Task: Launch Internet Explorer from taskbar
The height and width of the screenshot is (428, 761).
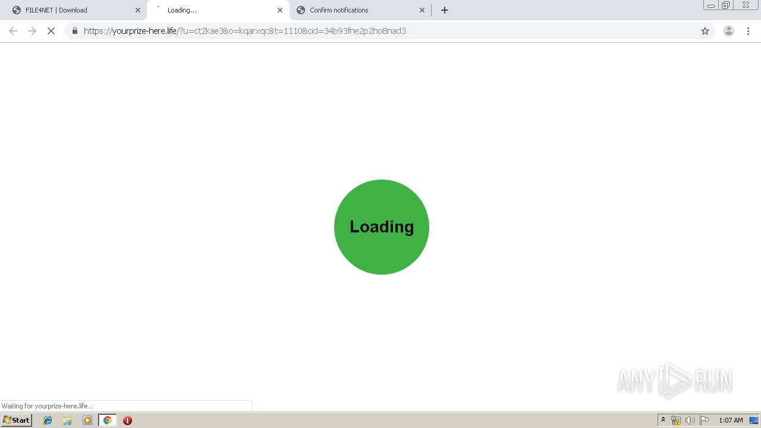Action: 48,420
